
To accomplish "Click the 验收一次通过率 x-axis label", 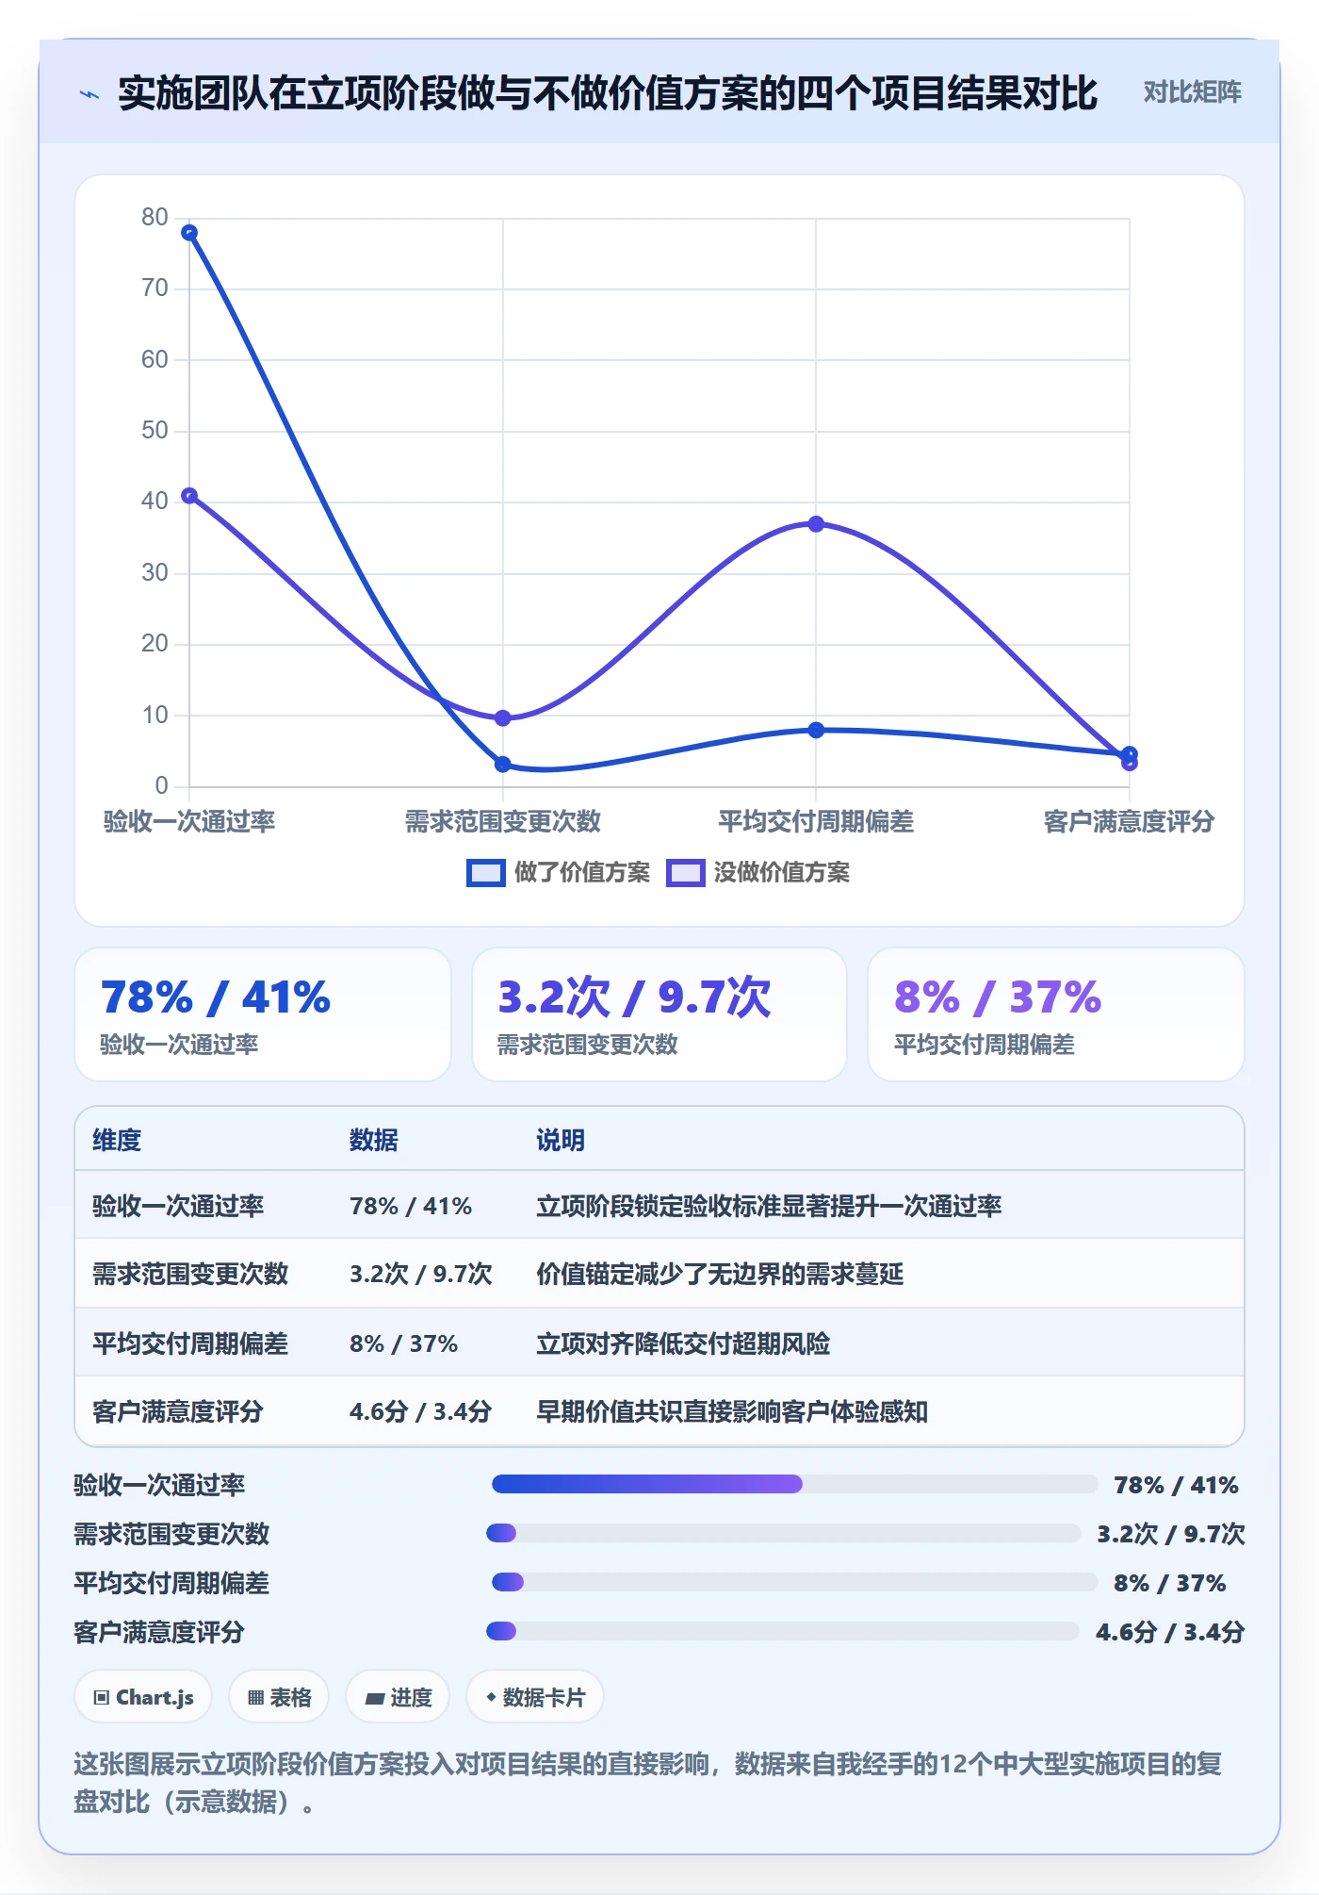I will (x=189, y=821).
